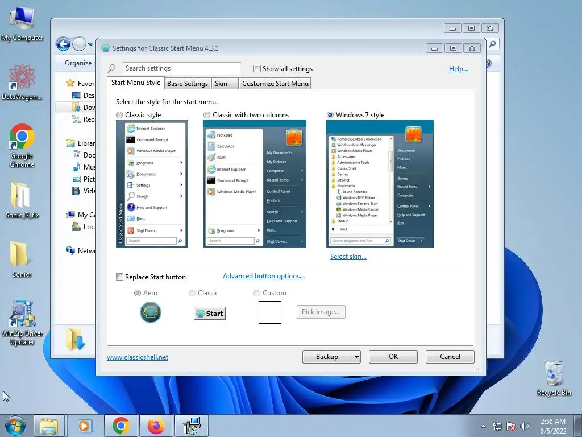Screen dimensions: 582x437
Task: Open the Backup dropdown button
Action: point(331,357)
